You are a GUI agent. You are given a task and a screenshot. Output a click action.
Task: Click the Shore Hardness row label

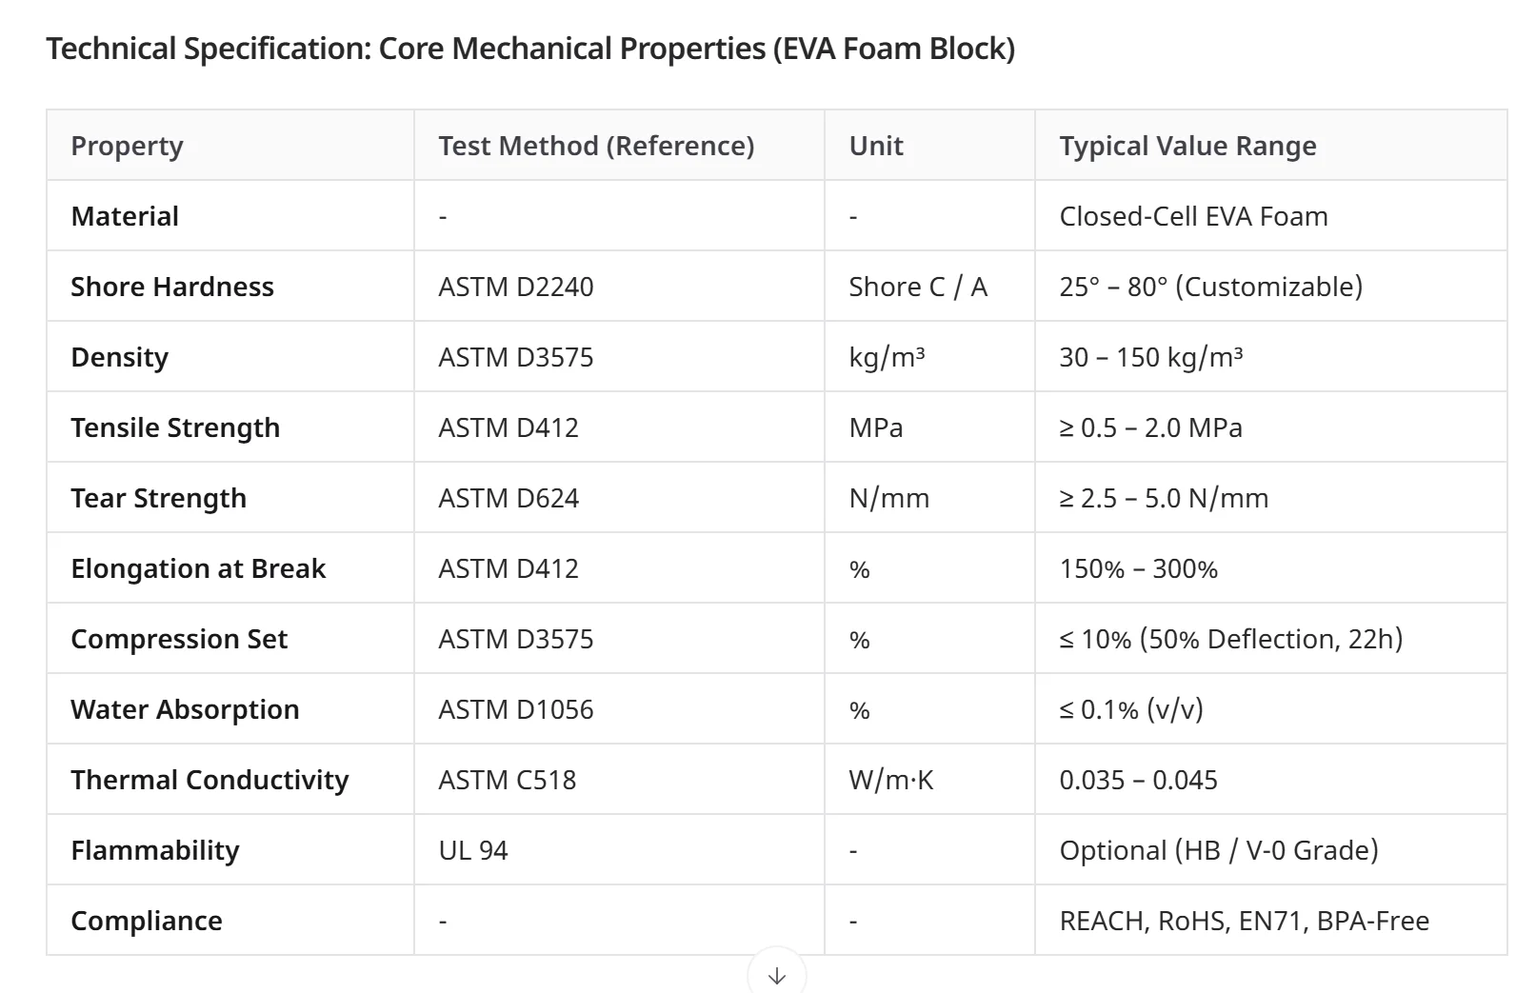(x=172, y=287)
